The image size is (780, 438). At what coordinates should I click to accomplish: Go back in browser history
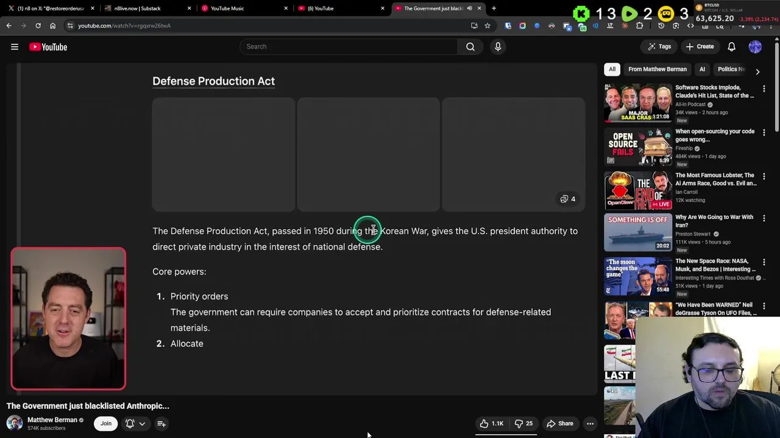(x=9, y=26)
